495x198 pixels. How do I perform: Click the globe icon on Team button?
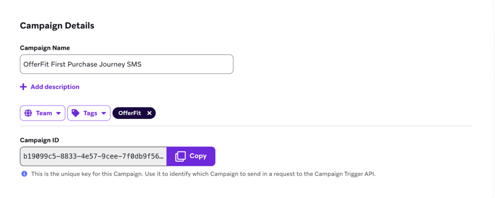click(28, 113)
